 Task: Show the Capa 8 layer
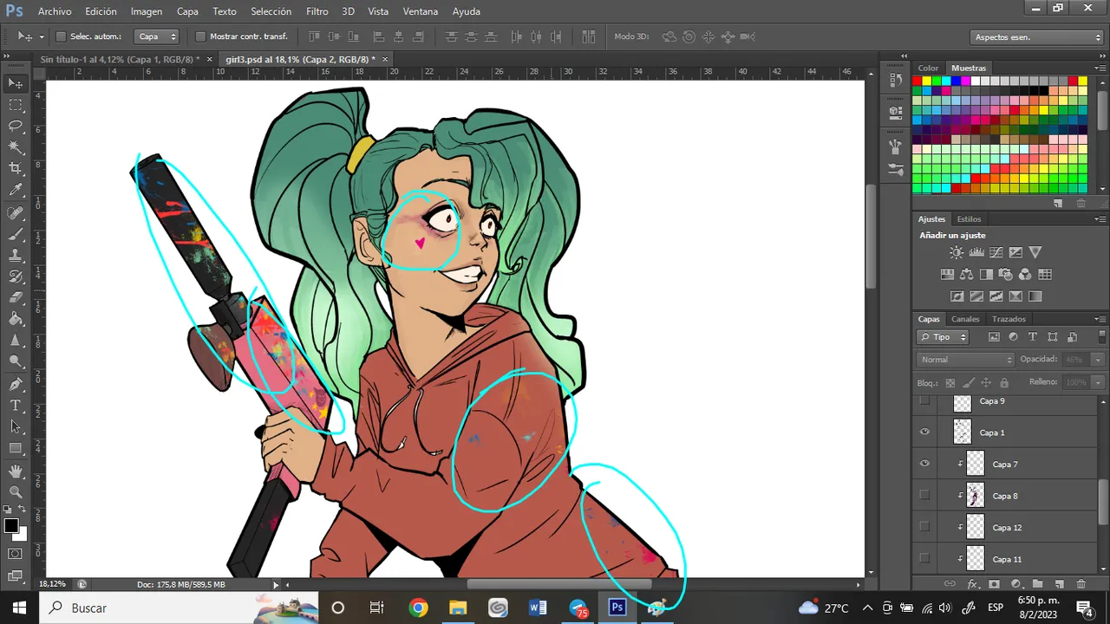(x=924, y=495)
